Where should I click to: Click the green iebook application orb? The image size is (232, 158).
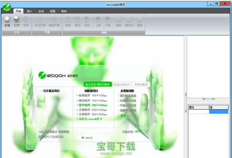coord(7,7)
